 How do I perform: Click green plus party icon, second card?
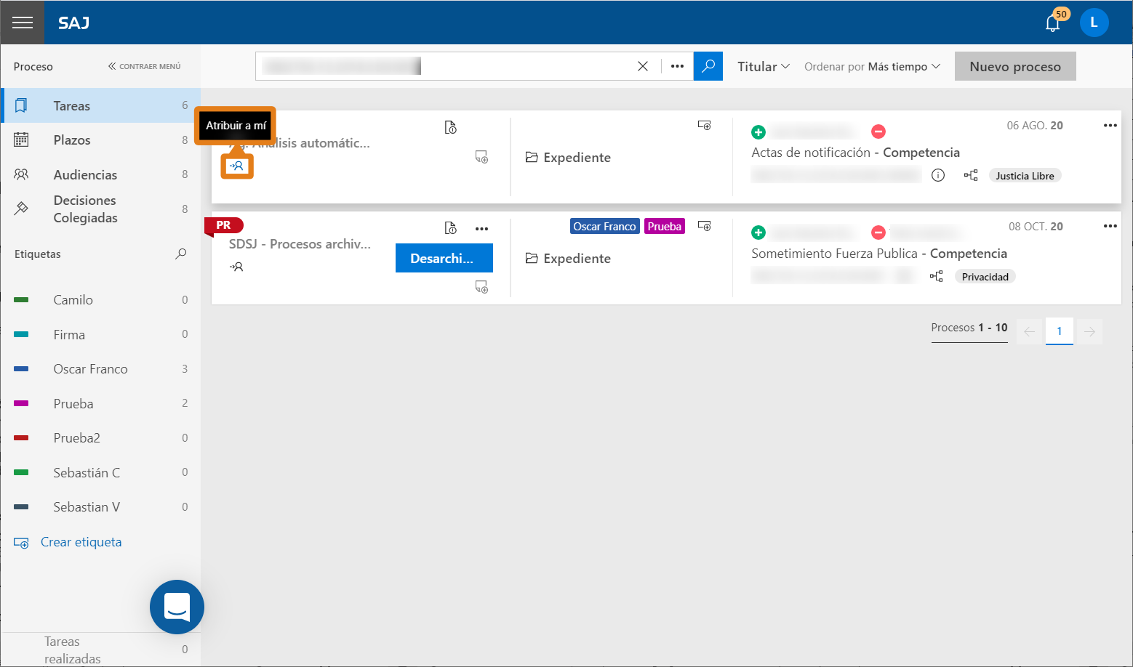pyautogui.click(x=758, y=233)
